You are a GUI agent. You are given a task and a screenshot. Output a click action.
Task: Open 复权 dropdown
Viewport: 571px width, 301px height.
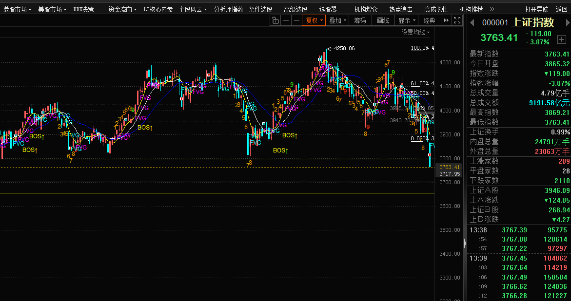coord(314,21)
